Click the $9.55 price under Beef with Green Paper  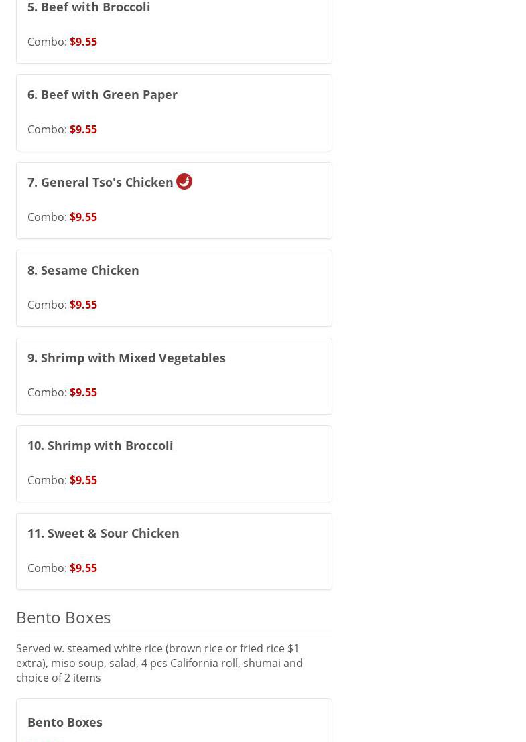[83, 129]
